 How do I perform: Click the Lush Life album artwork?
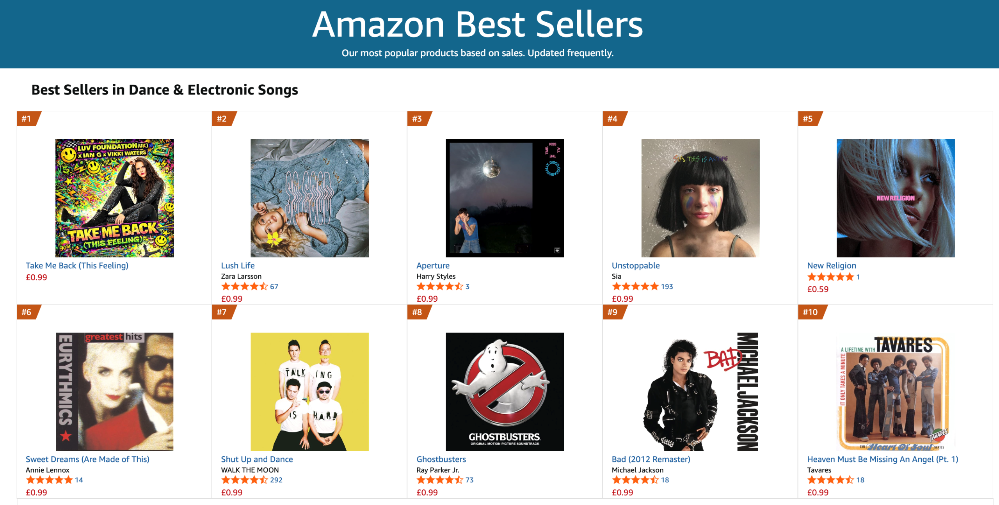point(309,198)
